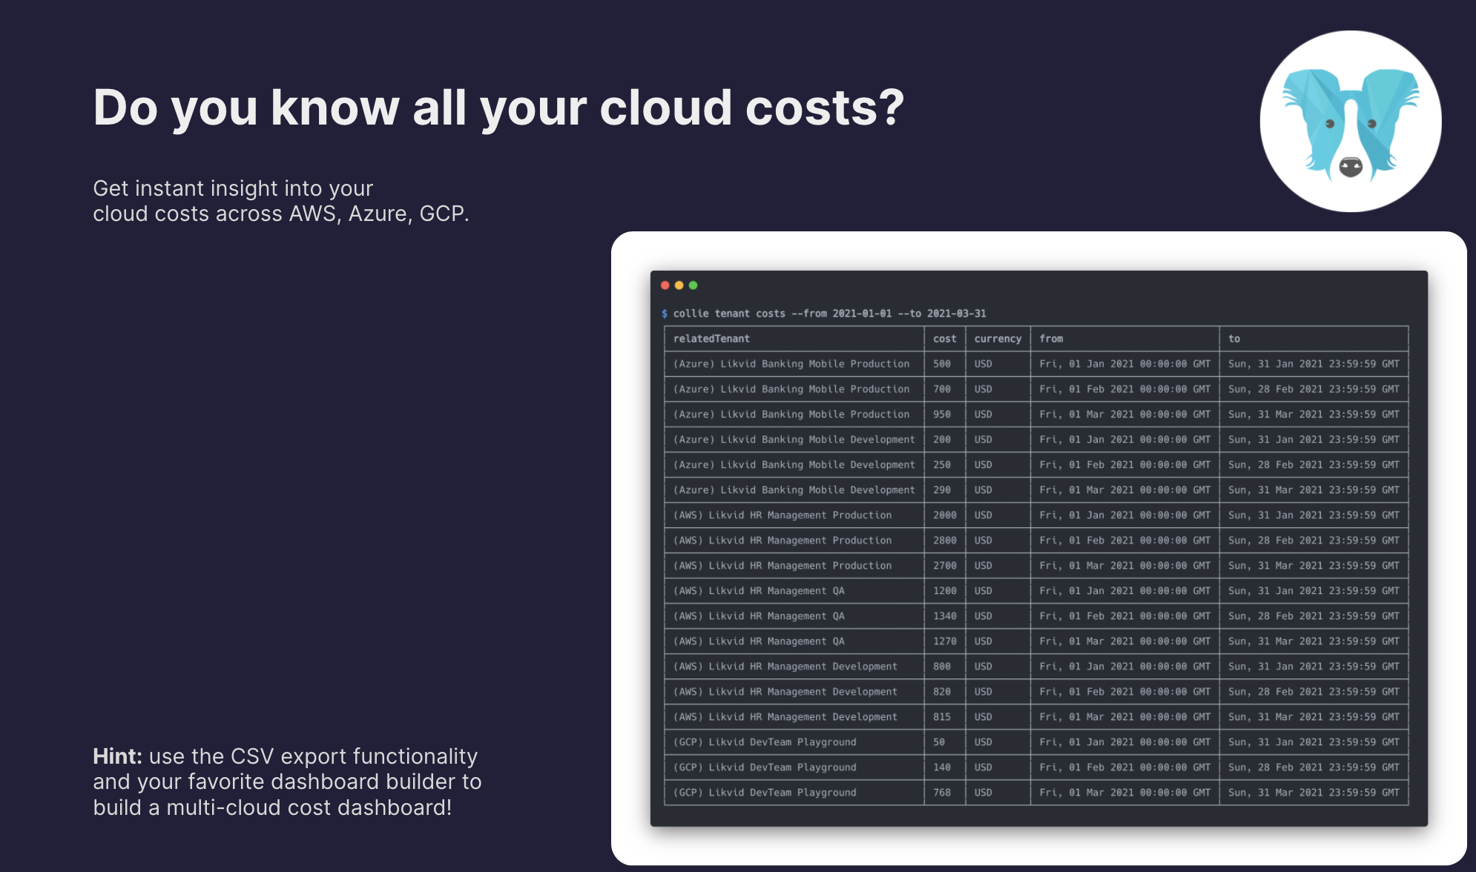Image resolution: width=1476 pixels, height=872 pixels.
Task: Click the currency column header
Action: [997, 339]
